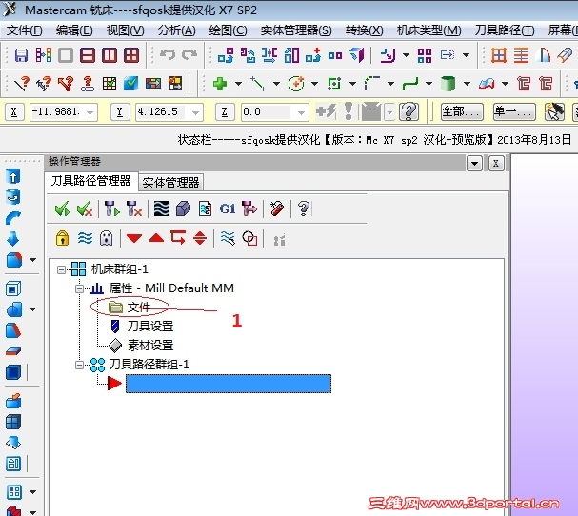578x516 pixels.
Task: Click the green cylinder solid icon
Action: [x=448, y=84]
